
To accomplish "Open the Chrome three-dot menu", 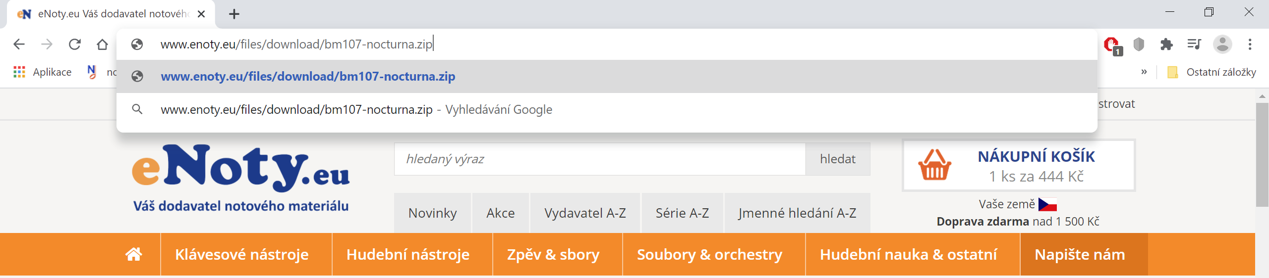I will coord(1250,45).
